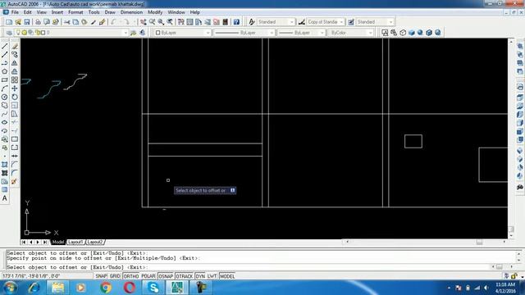Open the Modify menu

click(155, 12)
